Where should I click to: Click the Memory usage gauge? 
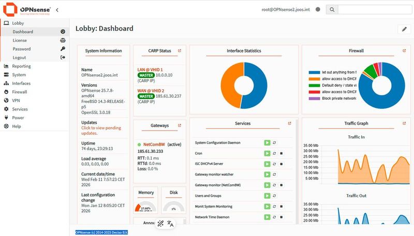click(145, 207)
